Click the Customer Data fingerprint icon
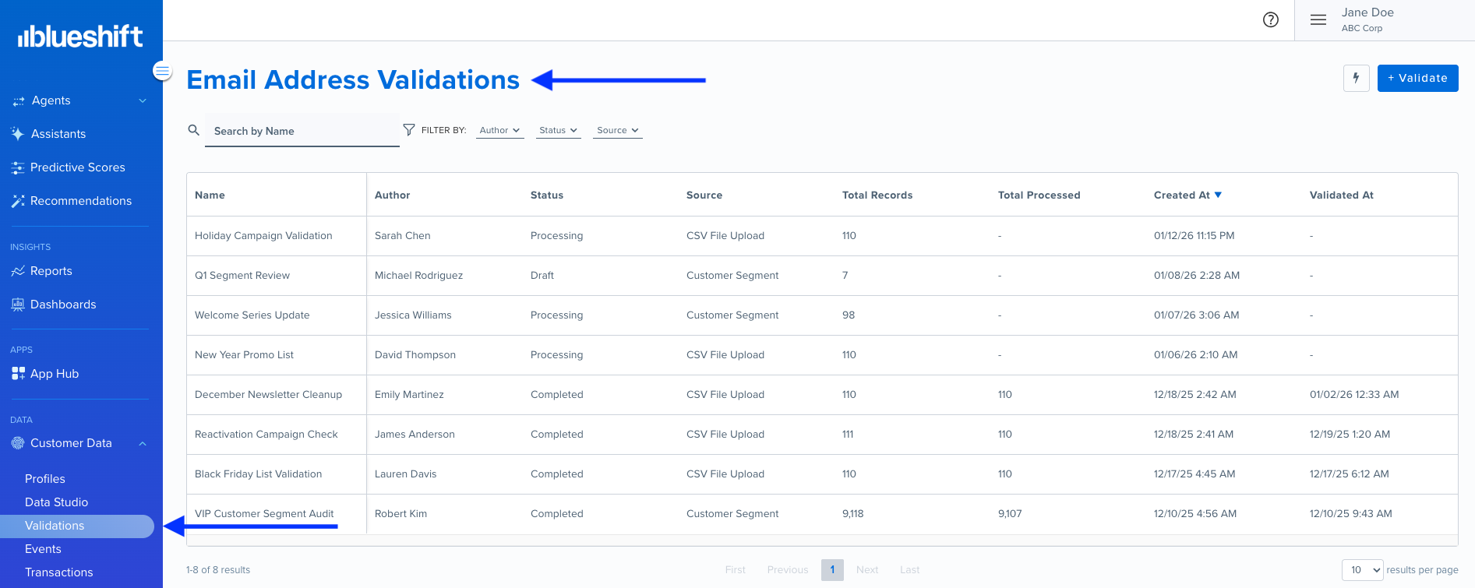This screenshot has width=1475, height=588. pos(18,443)
